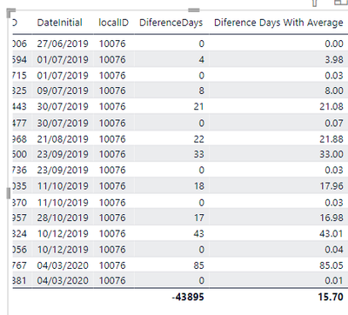The width and height of the screenshot is (348, 315).
Task: Sort by the localID column header
Action: 113,23
